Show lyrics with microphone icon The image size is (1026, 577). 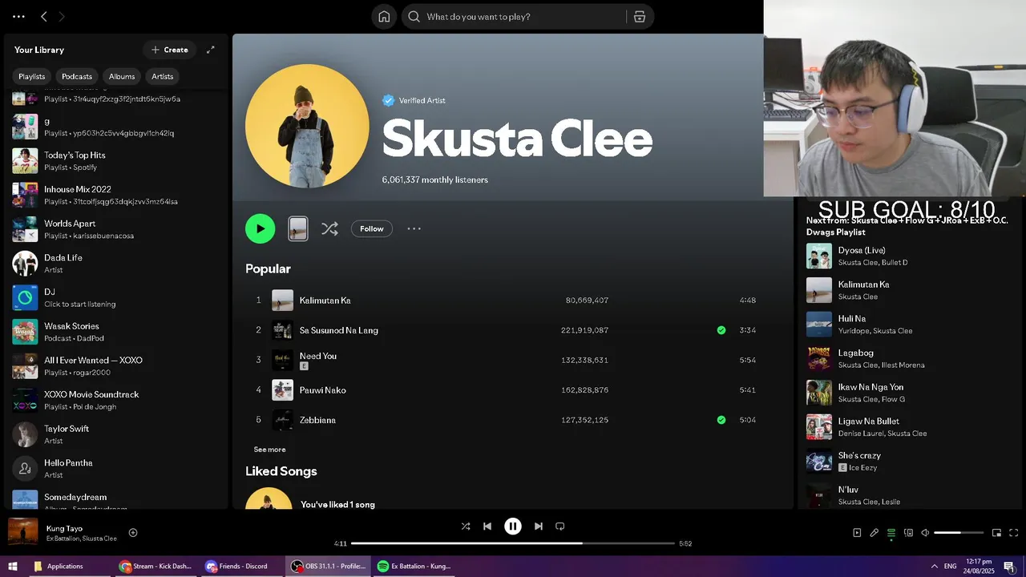[x=875, y=533]
